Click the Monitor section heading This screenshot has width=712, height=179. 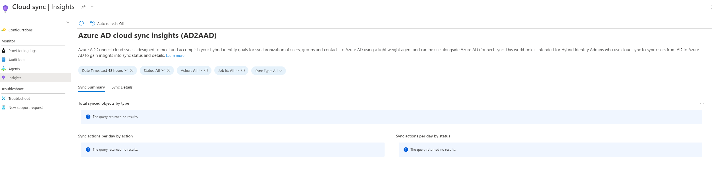8,41
